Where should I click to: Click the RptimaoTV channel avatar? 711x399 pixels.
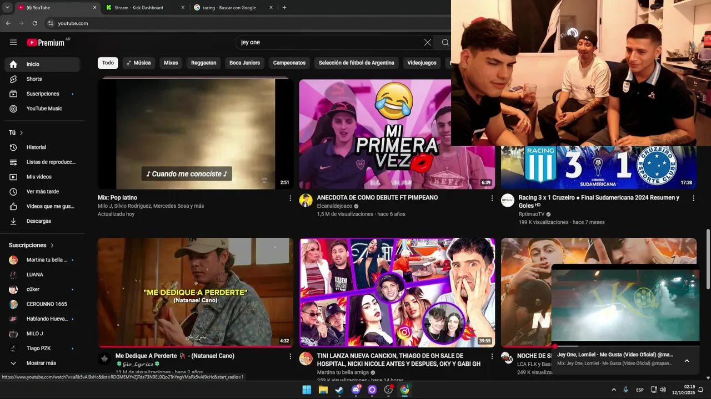[508, 201]
